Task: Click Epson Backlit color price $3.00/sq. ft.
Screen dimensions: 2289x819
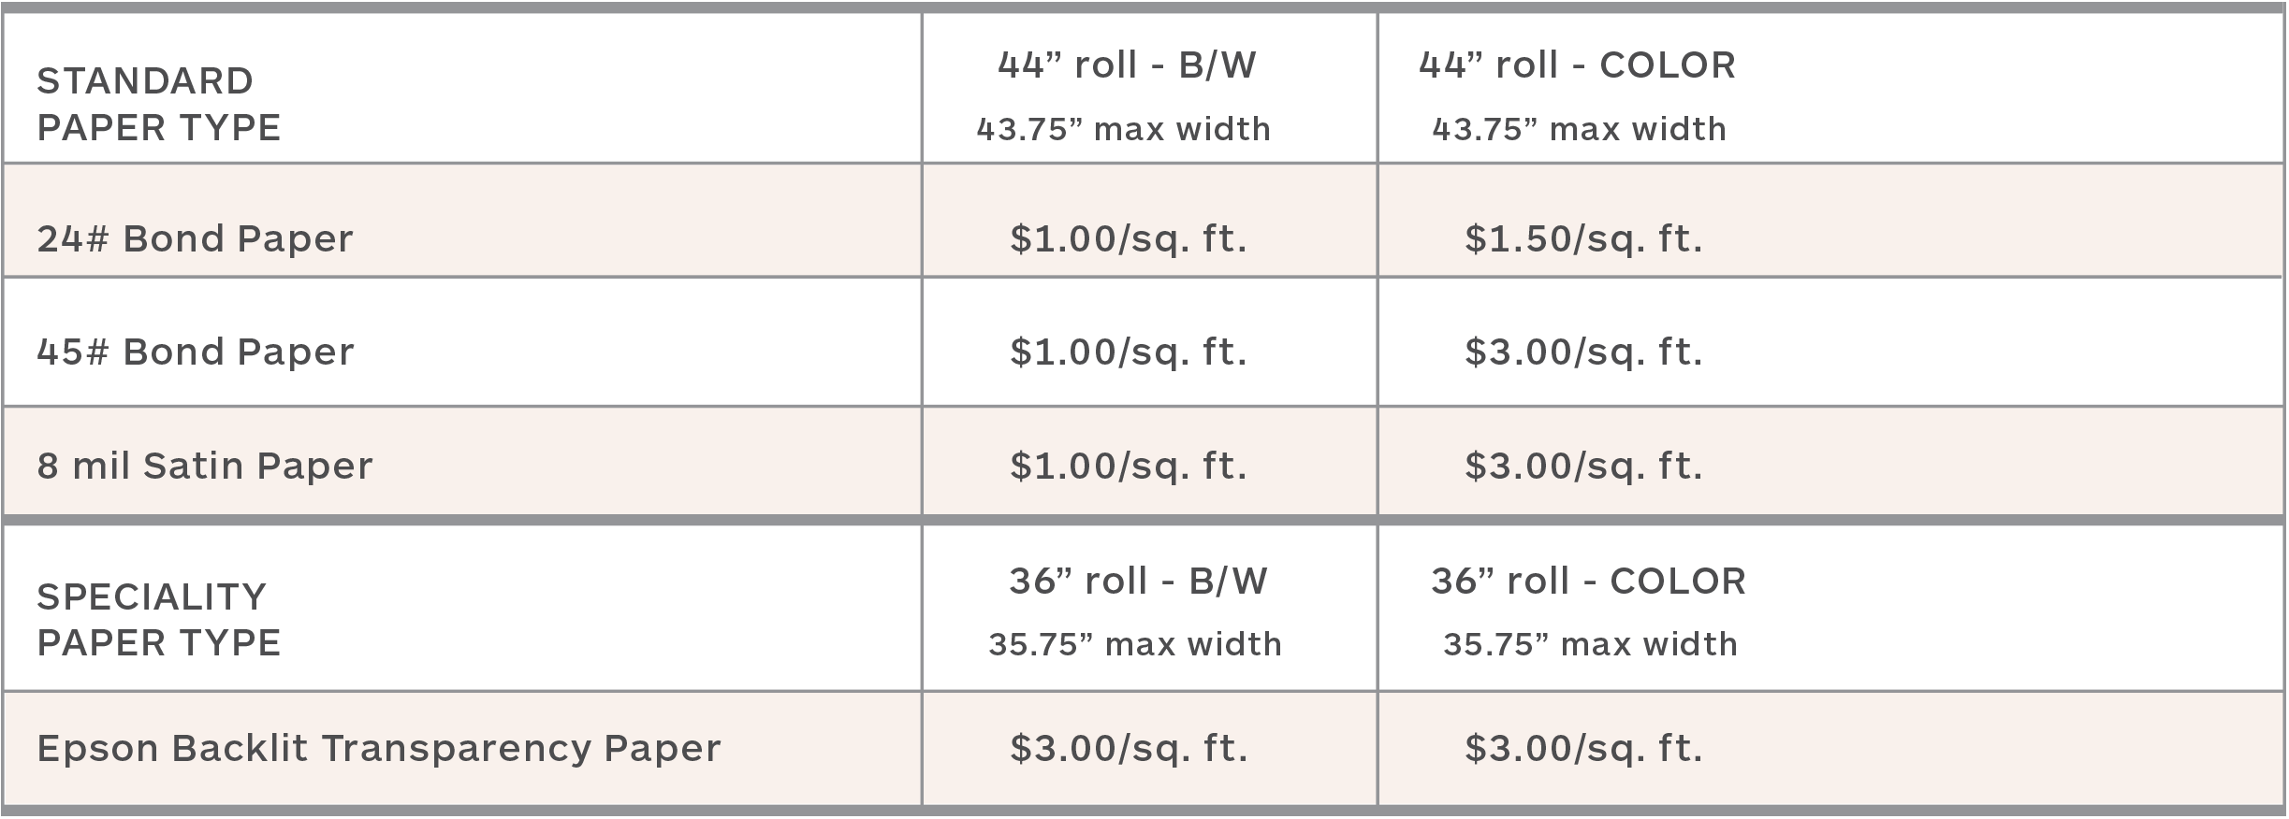Action: tap(1583, 748)
